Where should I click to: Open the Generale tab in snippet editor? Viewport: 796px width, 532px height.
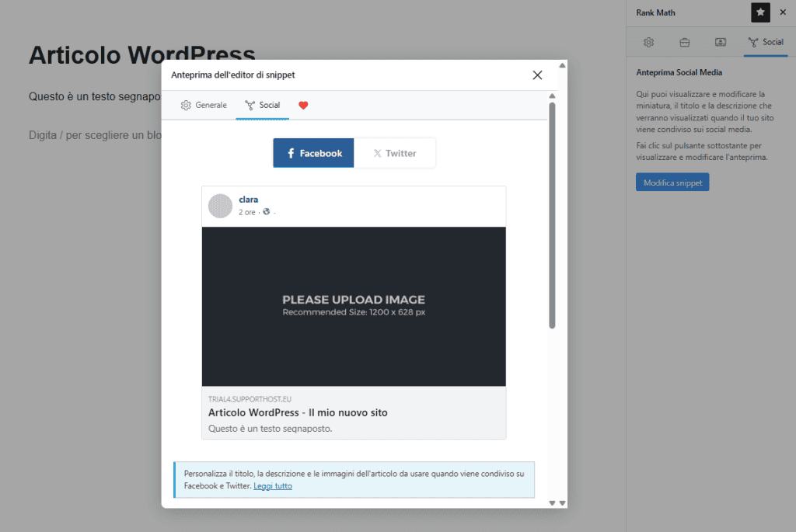coord(204,105)
